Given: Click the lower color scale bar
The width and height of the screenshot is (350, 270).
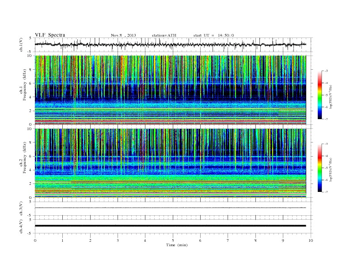Looking at the screenshot, I should 320,168.
